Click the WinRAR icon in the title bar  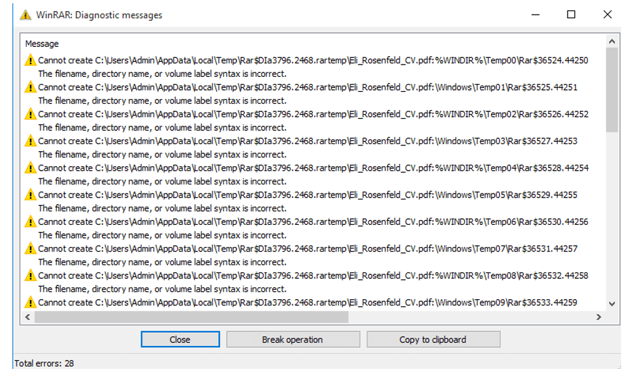click(25, 14)
